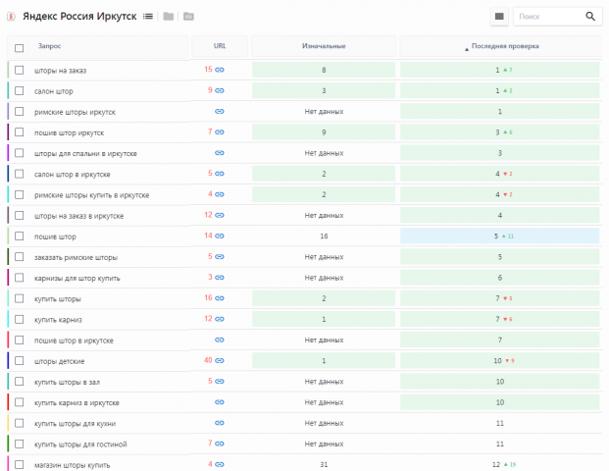The width and height of the screenshot is (609, 471).
Task: Click the query 'купить шторы для кухни'
Action: click(75, 424)
